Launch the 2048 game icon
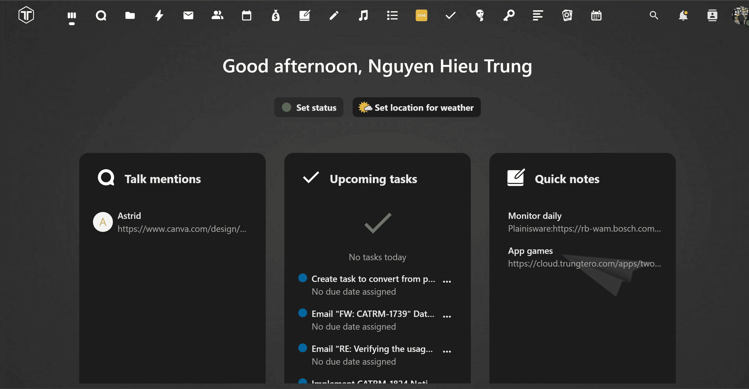749x389 pixels. pyautogui.click(x=421, y=15)
